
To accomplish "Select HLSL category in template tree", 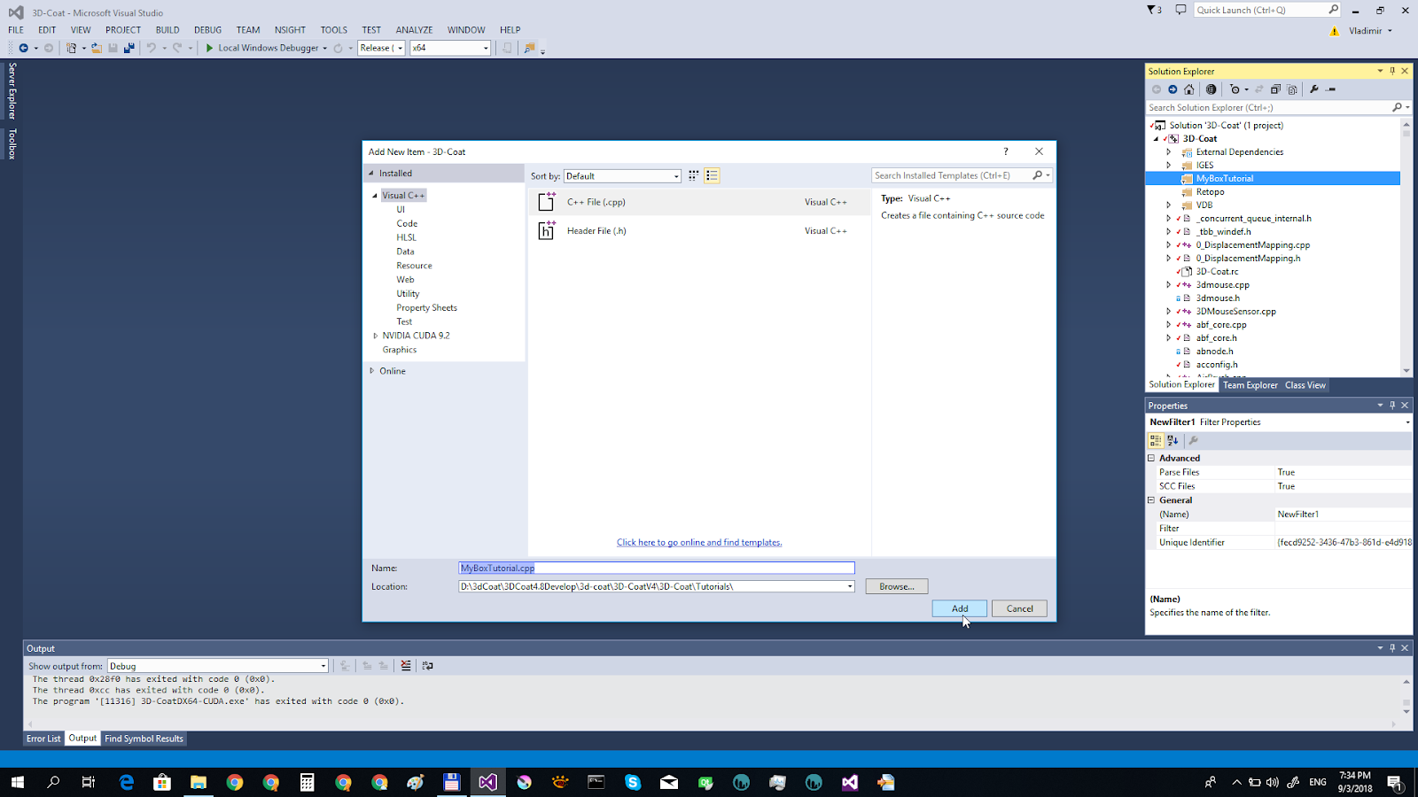I will (406, 237).
